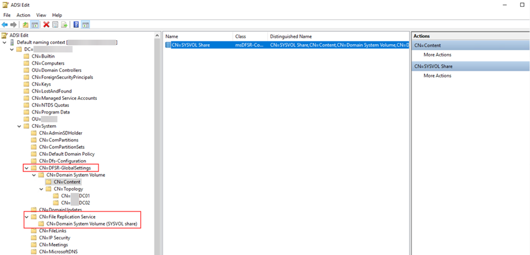Click the folder icon beside CN=MicrosoftDNS

coord(34,252)
